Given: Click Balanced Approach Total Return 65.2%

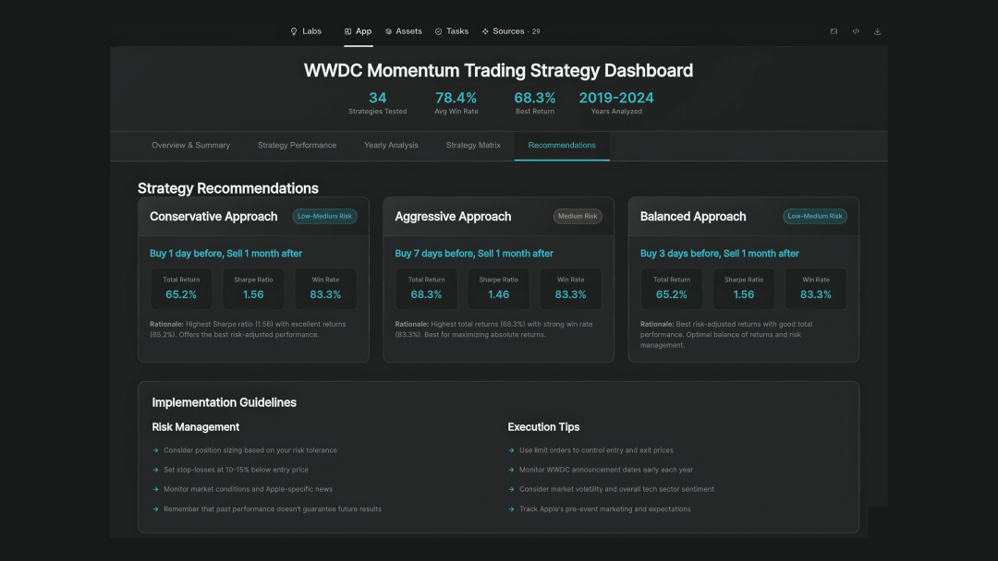Looking at the screenshot, I should click(672, 289).
